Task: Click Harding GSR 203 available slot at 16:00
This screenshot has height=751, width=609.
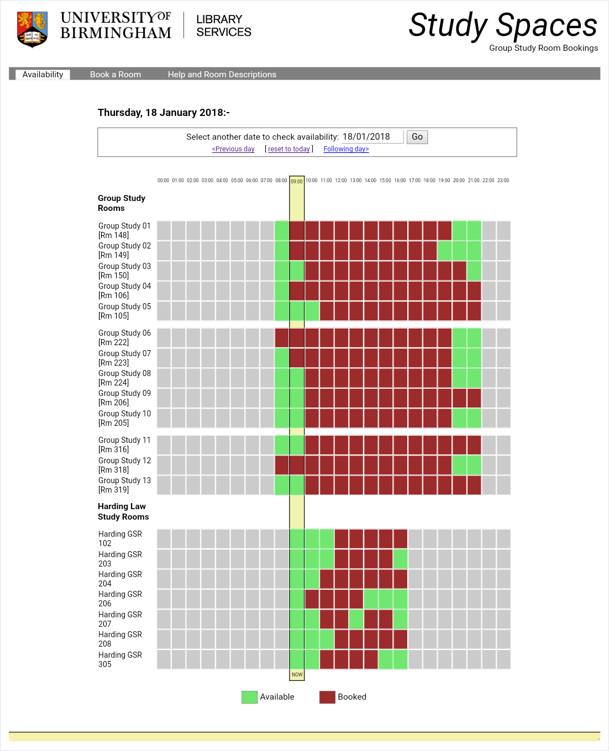Action: (x=400, y=559)
